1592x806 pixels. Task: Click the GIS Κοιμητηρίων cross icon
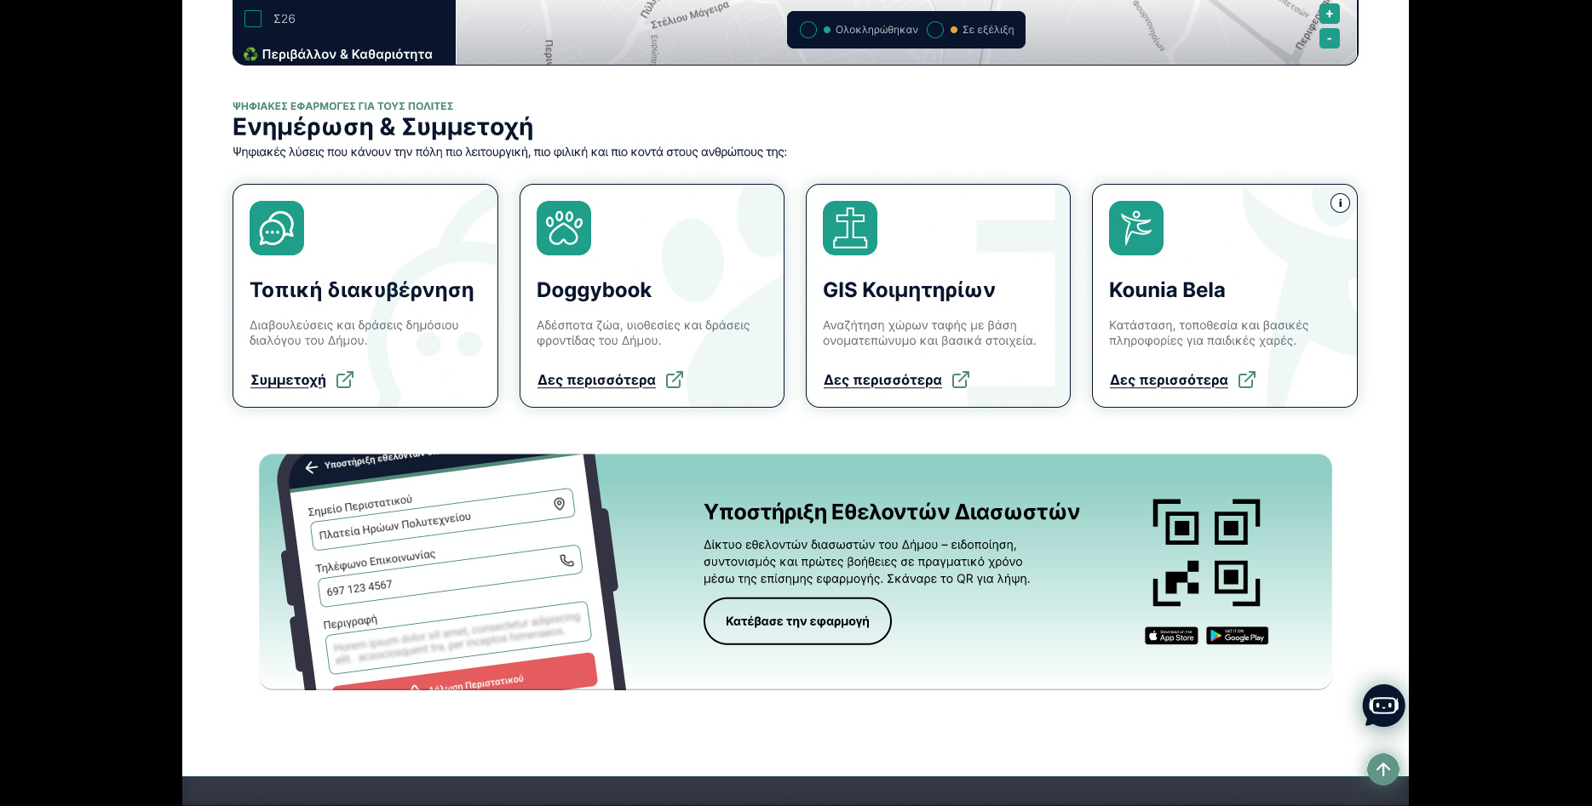(x=849, y=228)
